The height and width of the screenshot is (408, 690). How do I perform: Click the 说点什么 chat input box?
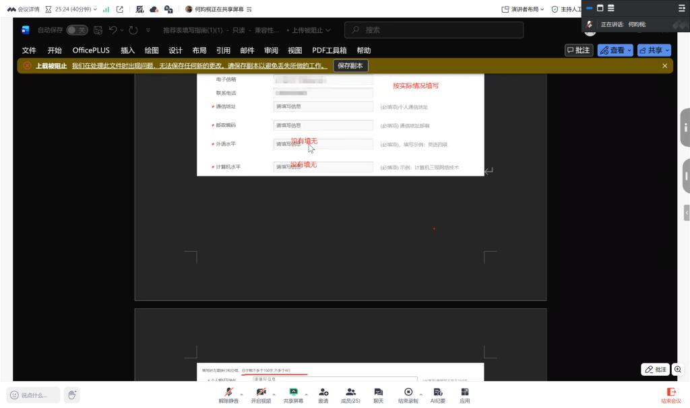tap(34, 395)
